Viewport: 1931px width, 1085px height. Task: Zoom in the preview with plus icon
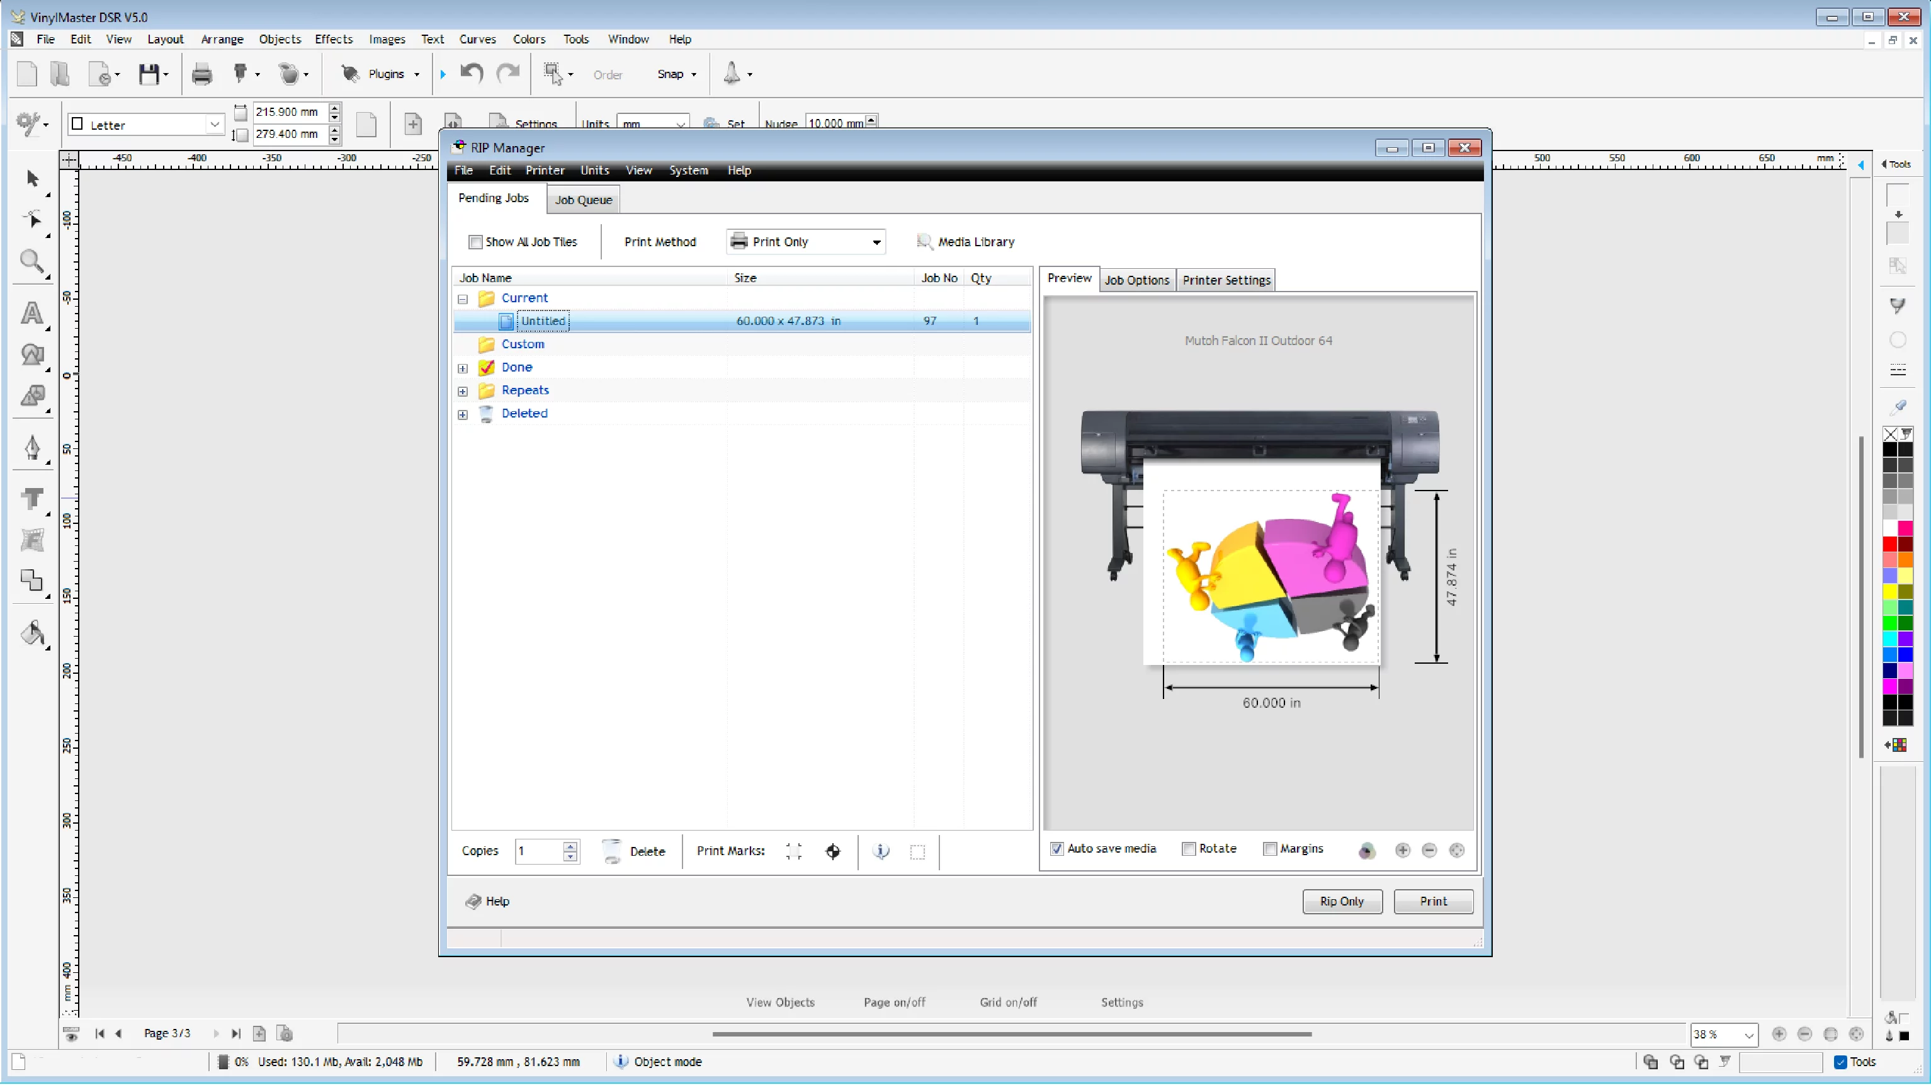click(x=1403, y=849)
